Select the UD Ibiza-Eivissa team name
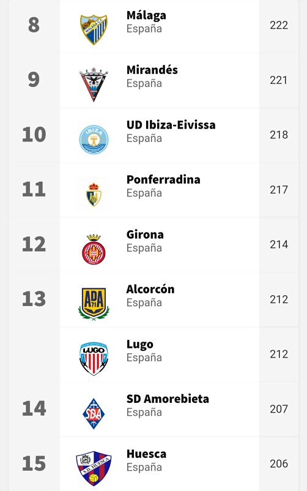Viewport: 307px width, 491px height. pyautogui.click(x=171, y=125)
